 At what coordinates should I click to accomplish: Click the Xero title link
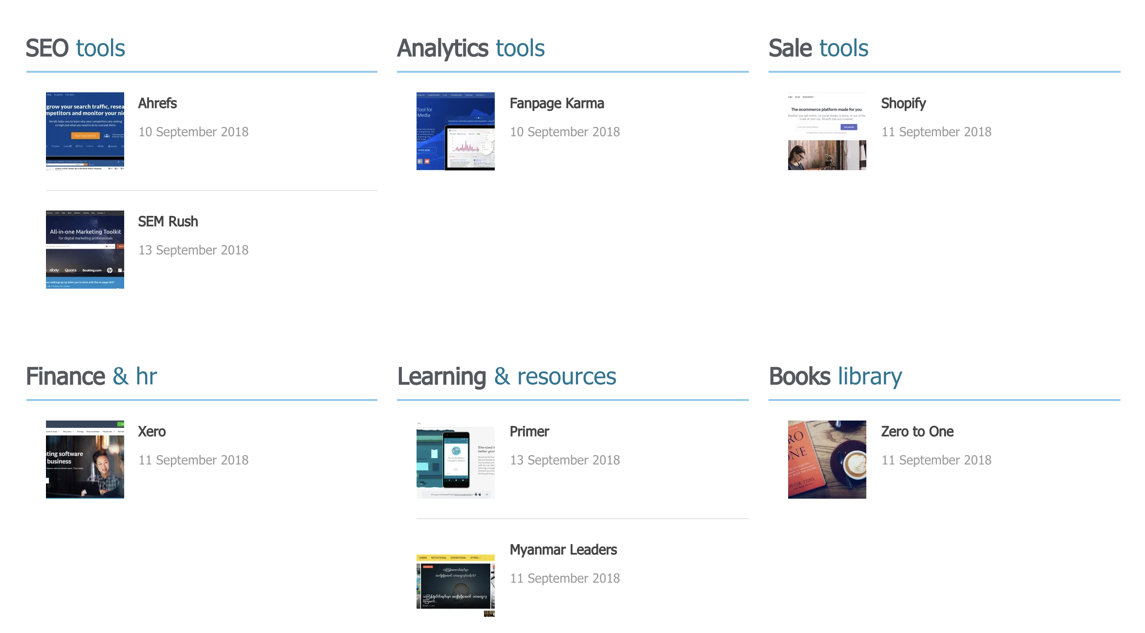pos(152,432)
